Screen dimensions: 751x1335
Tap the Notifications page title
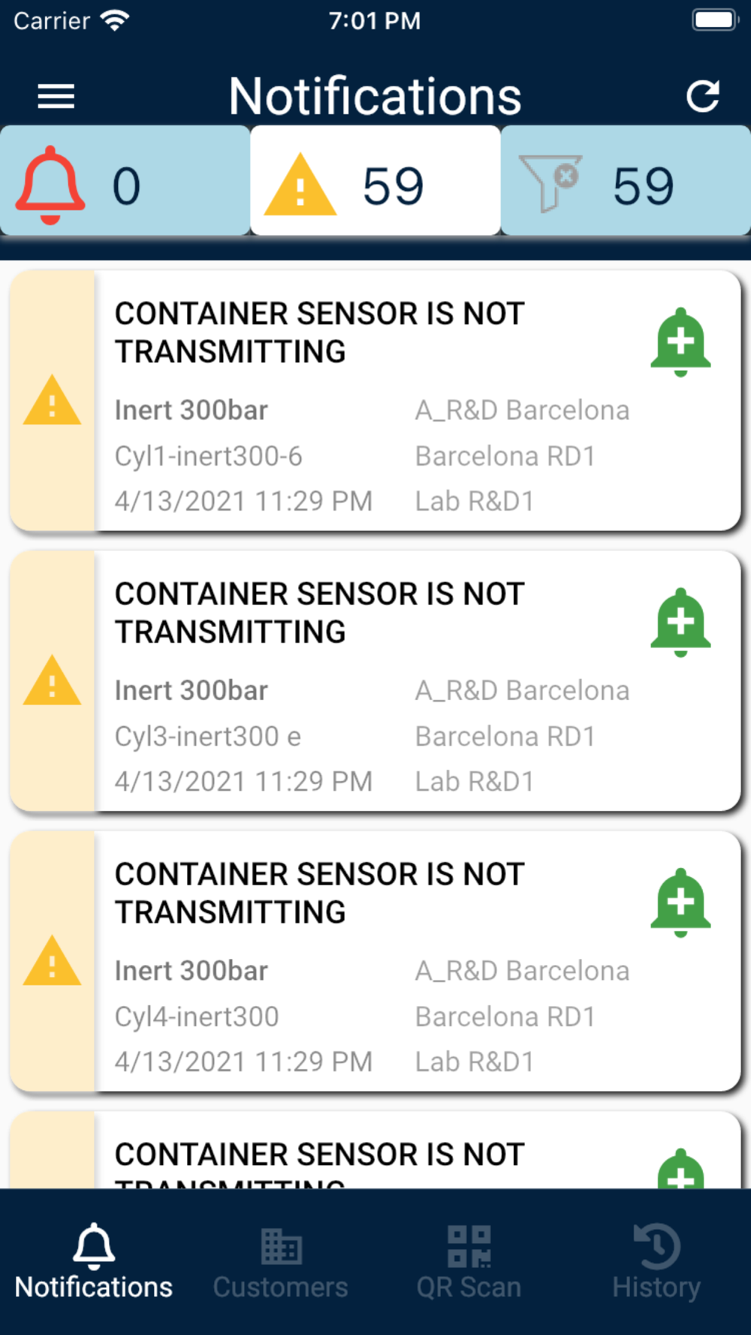pos(375,96)
